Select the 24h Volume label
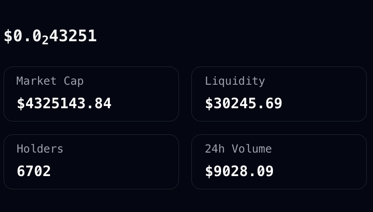This screenshot has height=212, width=373. 238,149
